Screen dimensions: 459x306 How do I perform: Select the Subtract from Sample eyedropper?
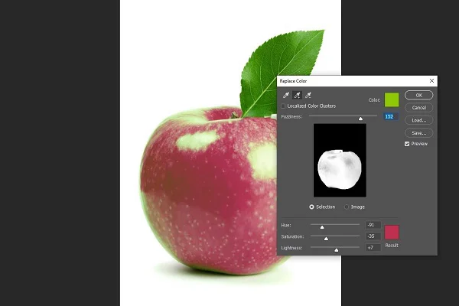(308, 95)
